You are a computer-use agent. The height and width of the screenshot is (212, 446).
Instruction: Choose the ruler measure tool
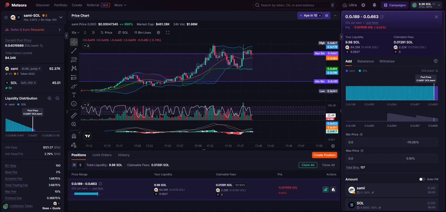point(74,115)
